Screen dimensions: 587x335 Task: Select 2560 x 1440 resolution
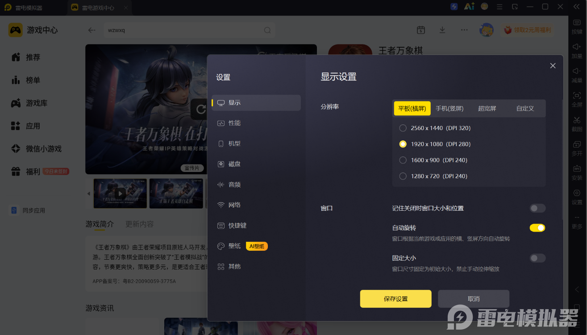coord(435,128)
